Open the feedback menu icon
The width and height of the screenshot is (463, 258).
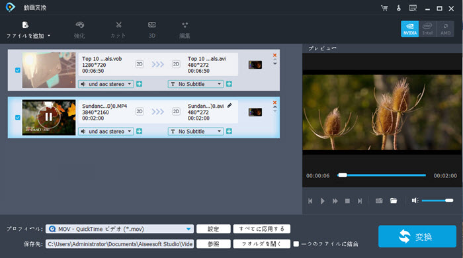coord(413,8)
